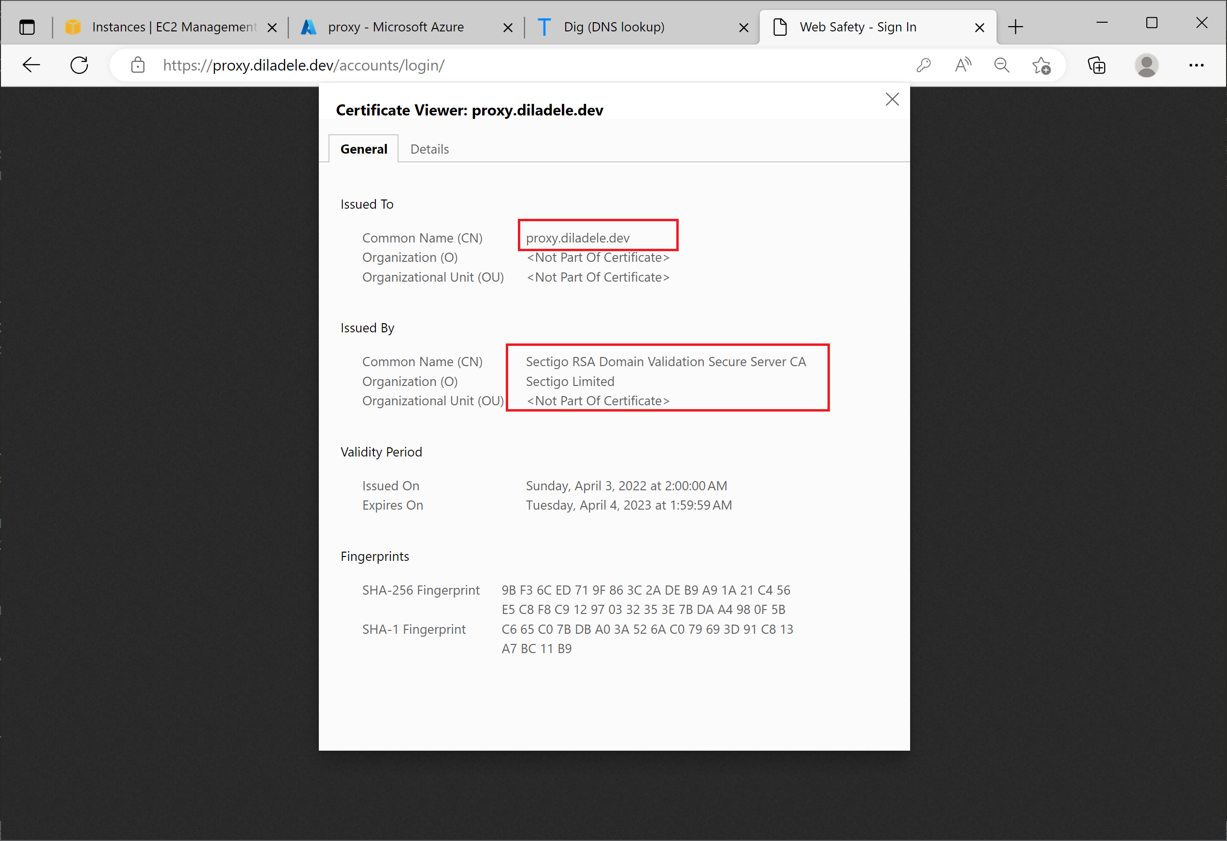This screenshot has width=1227, height=841.
Task: Click the Certificate Viewer title text
Action: [470, 110]
